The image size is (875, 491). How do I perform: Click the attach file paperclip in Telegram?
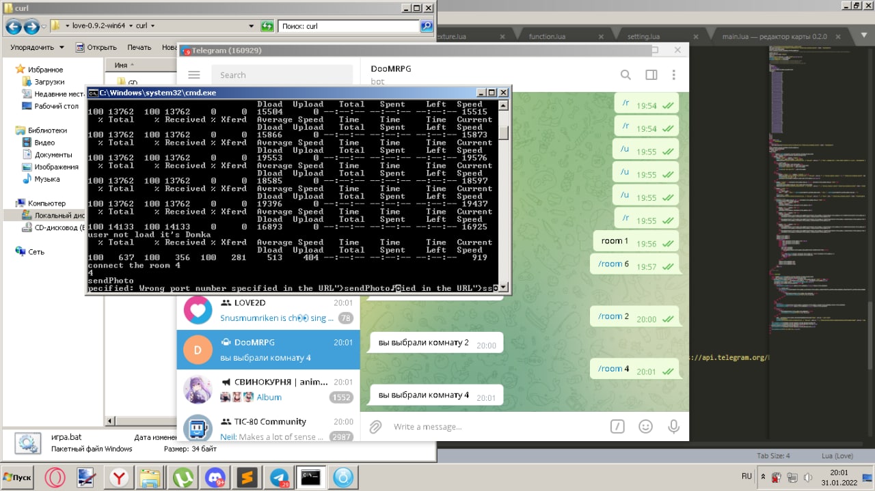(375, 427)
